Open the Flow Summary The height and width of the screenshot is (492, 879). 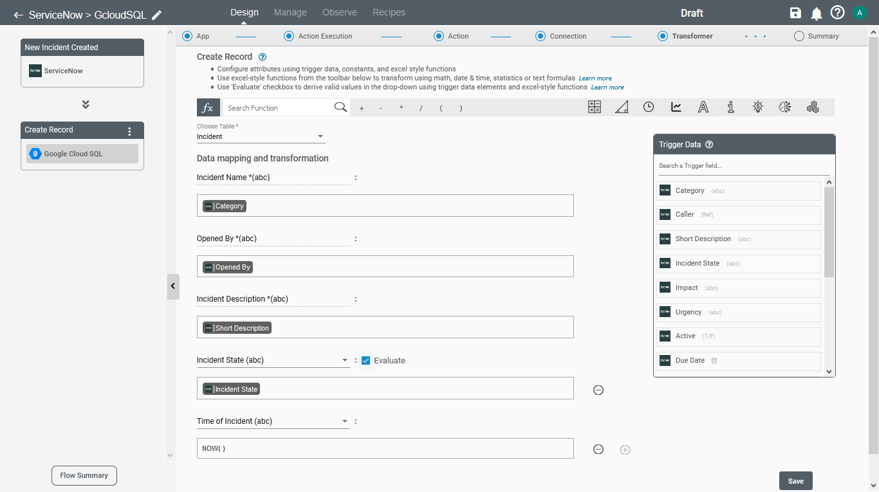(x=84, y=475)
